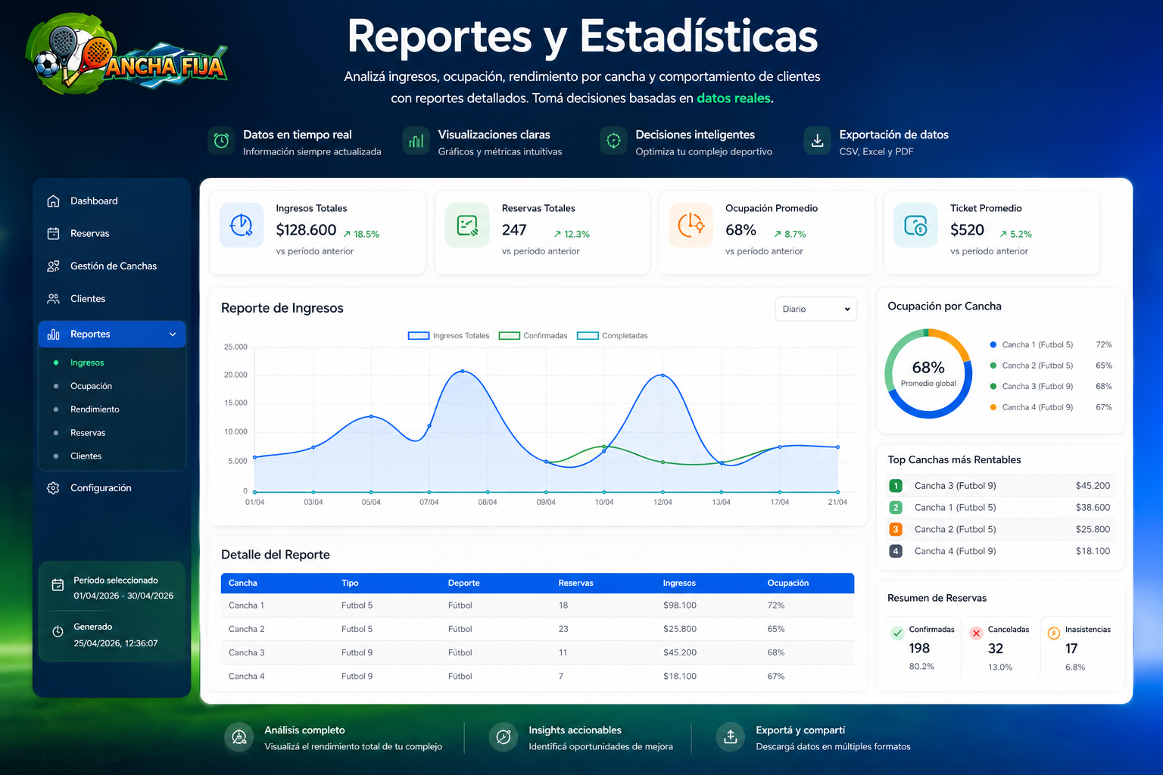Sort table by Cancha column header
Viewport: 1163px width, 775px height.
tap(243, 583)
